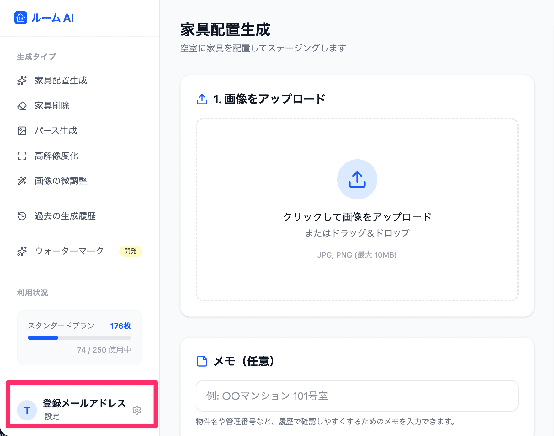Click the picture icon for パース生成
Viewport: 554px width, 436px height.
[x=22, y=131]
